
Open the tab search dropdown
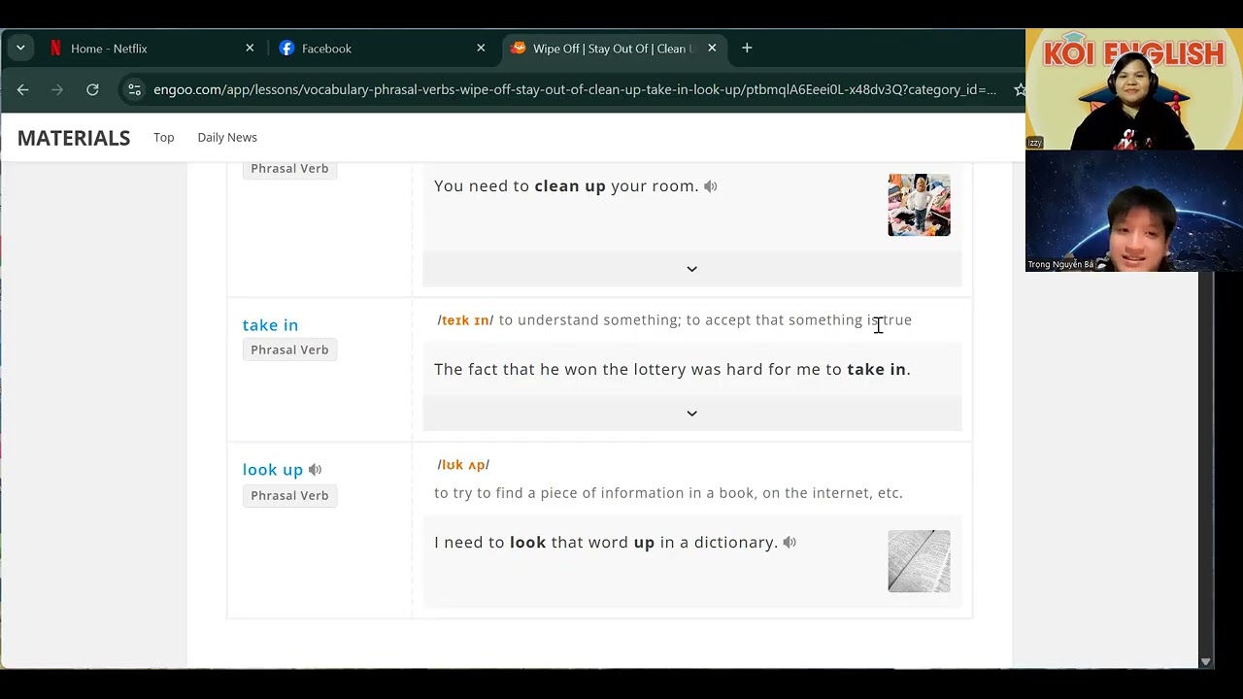(20, 48)
